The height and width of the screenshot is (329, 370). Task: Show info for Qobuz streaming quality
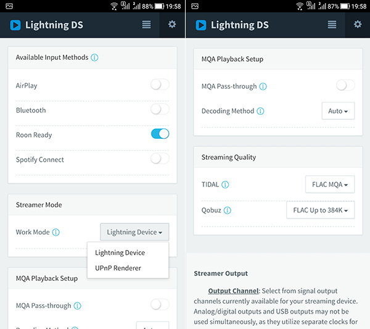click(227, 210)
